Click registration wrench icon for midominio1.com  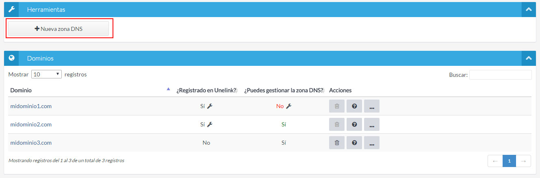pyautogui.click(x=210, y=106)
